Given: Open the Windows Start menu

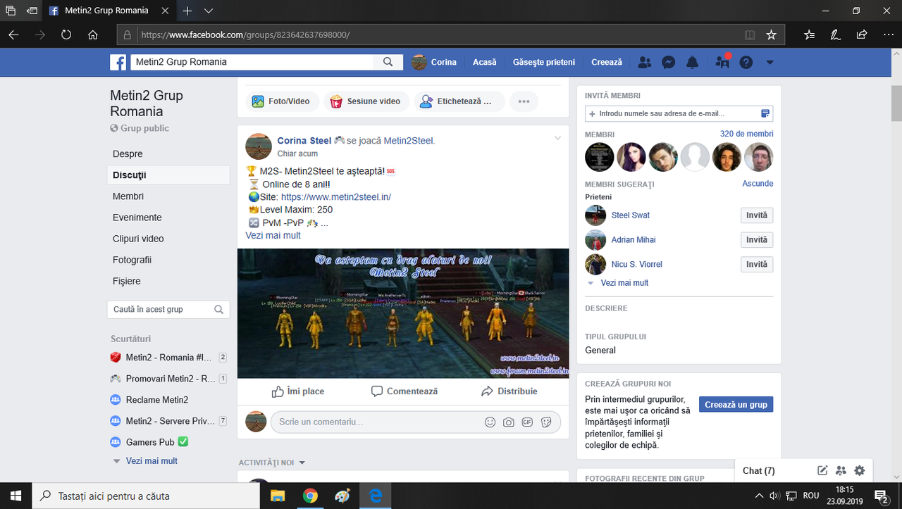Looking at the screenshot, I should click(x=16, y=496).
